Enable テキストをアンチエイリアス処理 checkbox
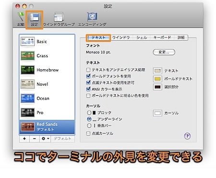Screen dimensions: 216x178 point(88,70)
